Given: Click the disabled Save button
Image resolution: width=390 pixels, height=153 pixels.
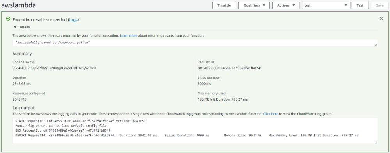Looking at the screenshot, I should (379, 5).
